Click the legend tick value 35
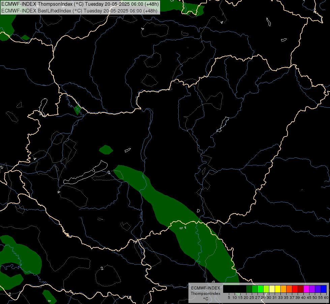The image size is (330, 304). pos(286,298)
